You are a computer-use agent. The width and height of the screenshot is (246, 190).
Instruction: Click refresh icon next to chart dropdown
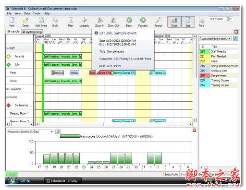(x=58, y=132)
